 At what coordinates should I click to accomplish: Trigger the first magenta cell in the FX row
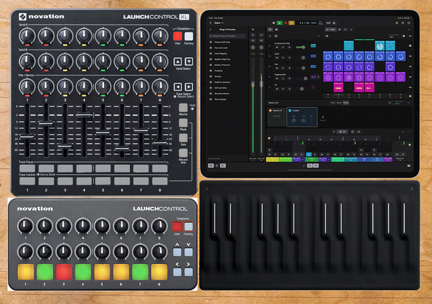click(338, 88)
